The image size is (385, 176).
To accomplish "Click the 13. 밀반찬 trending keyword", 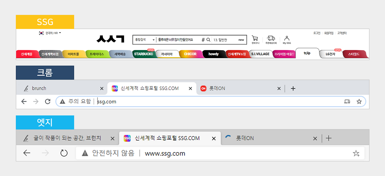I will pyautogui.click(x=220, y=40).
